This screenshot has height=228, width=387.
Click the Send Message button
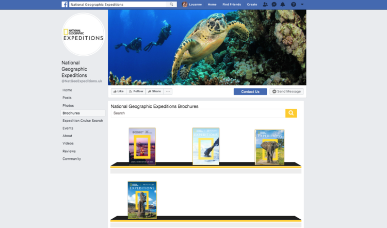[x=286, y=91]
